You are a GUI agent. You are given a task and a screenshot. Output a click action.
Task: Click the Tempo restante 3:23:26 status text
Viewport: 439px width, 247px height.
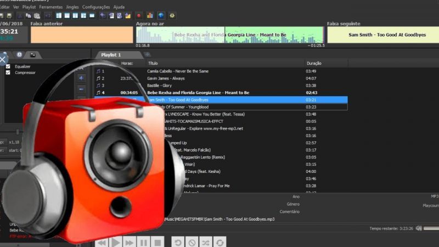(391, 228)
